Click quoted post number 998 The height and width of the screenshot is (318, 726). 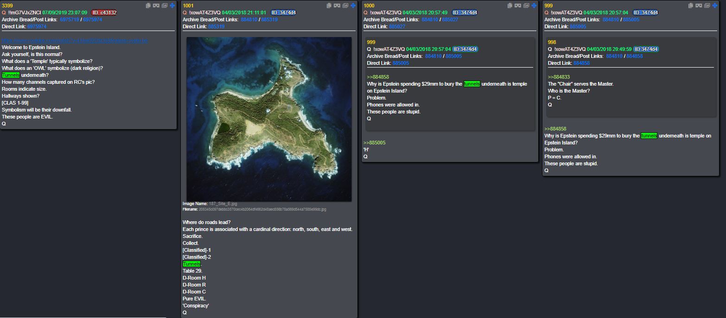pos(552,42)
